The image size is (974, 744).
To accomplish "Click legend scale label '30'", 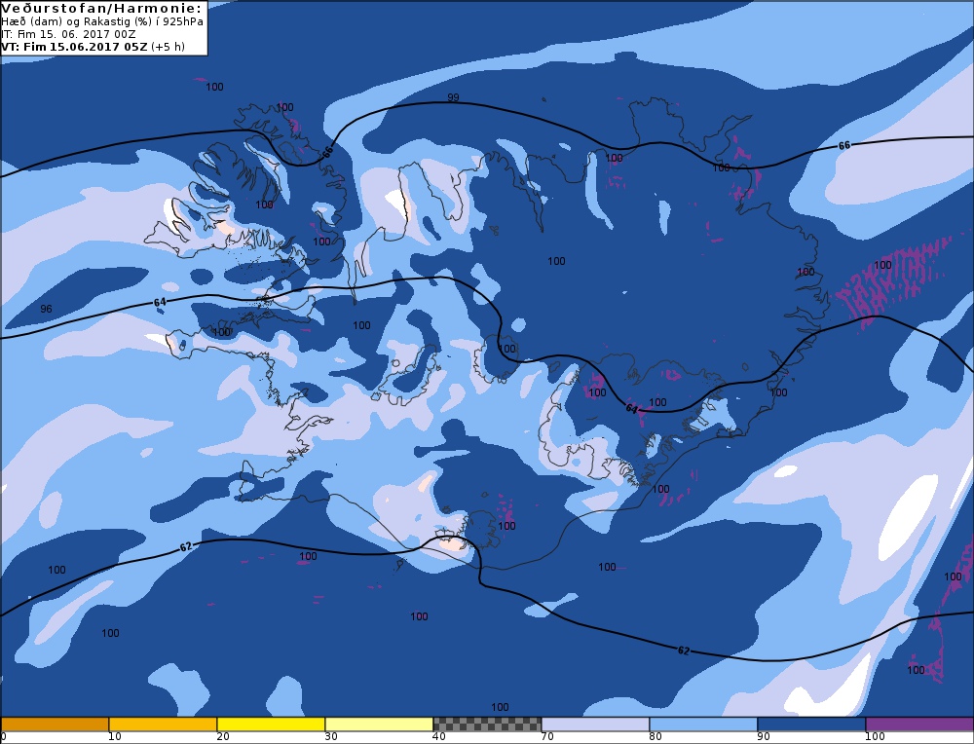I will pos(330,737).
